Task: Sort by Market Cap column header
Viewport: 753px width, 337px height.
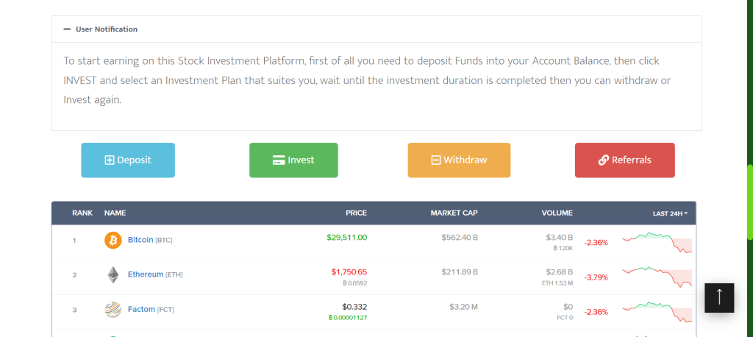Action: (x=454, y=213)
